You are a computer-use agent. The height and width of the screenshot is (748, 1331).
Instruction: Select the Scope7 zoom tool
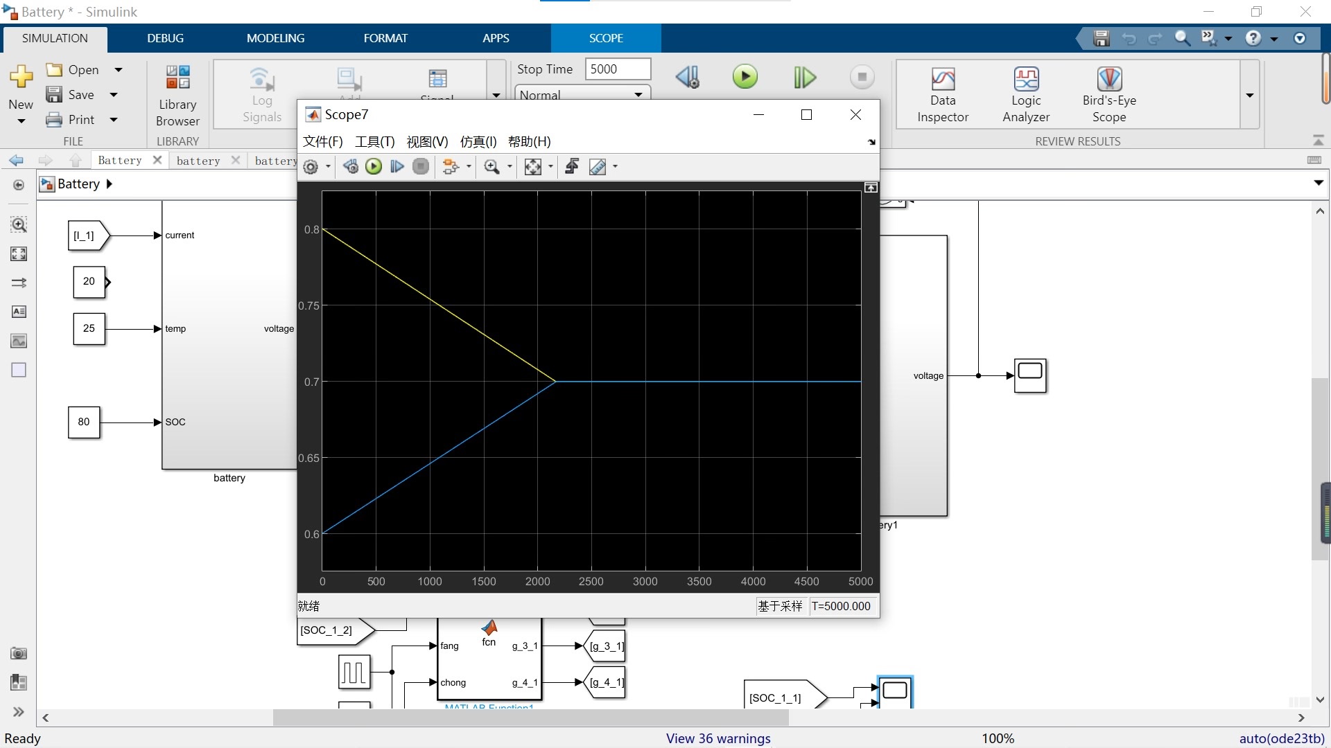click(x=491, y=167)
